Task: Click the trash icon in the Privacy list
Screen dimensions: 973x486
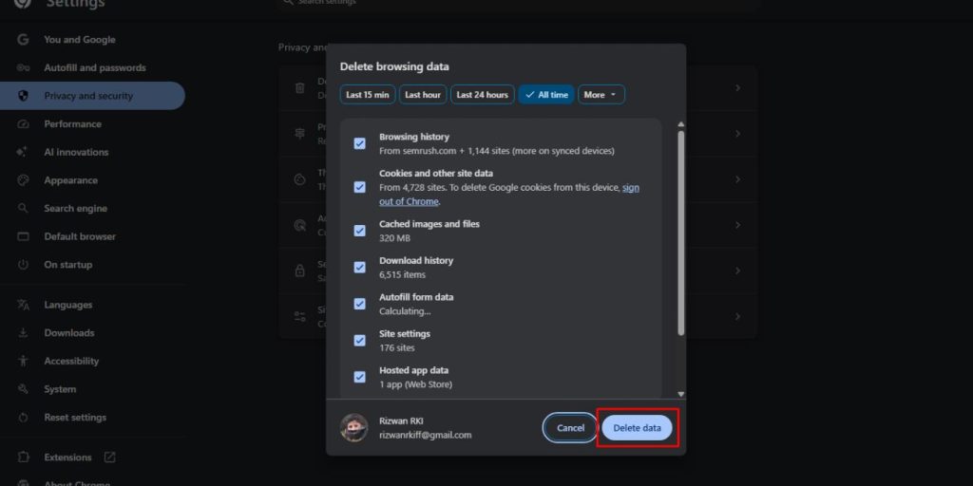Action: coord(299,88)
